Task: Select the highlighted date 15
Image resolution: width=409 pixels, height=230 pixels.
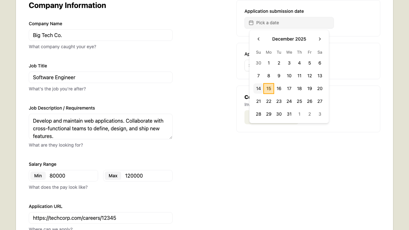Action: (x=269, y=88)
